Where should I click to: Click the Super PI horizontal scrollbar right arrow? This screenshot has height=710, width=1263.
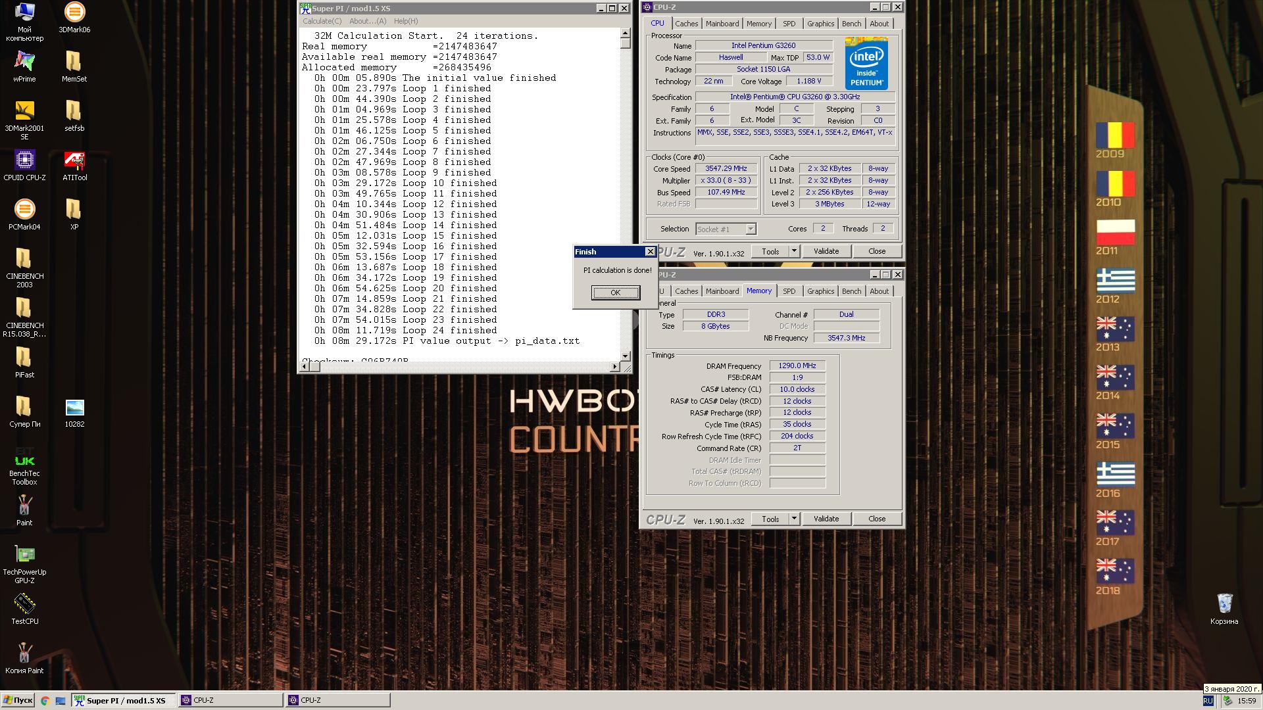[x=614, y=367]
